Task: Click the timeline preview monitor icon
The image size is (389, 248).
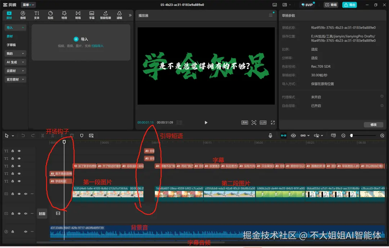Action: click(333, 135)
